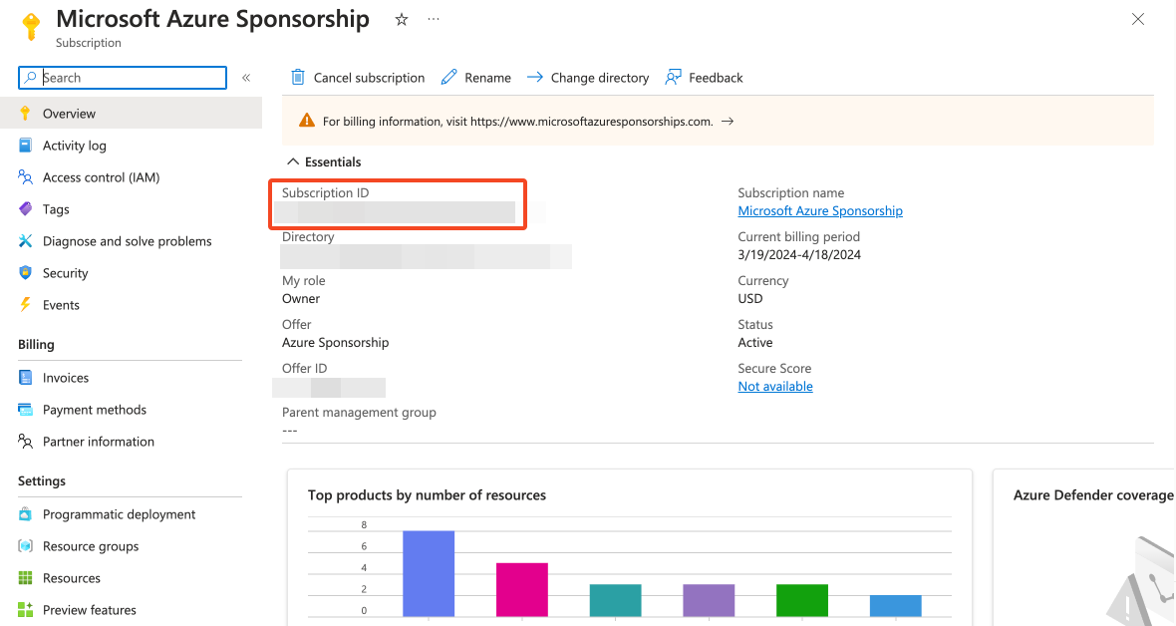1176x626 pixels.
Task: Click Cancel subscription
Action: point(369,78)
